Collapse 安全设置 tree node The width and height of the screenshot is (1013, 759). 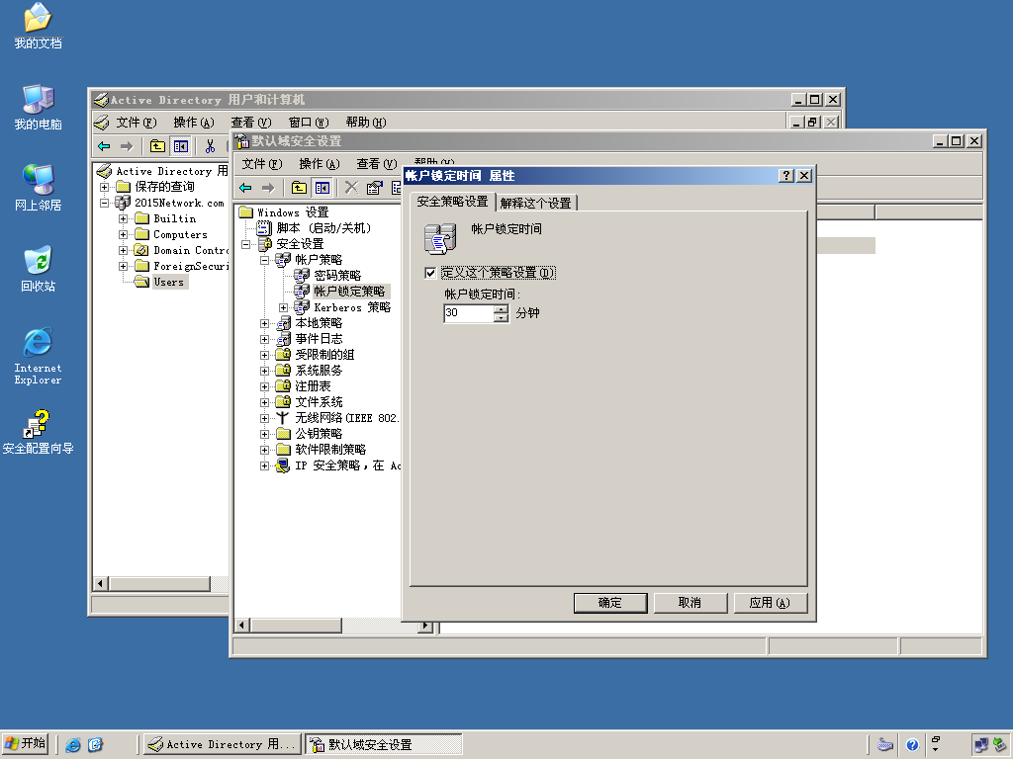coord(245,244)
